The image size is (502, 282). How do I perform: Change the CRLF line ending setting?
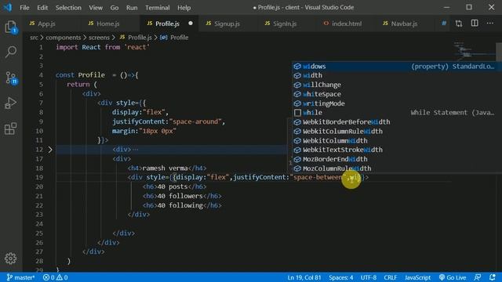coord(391,277)
